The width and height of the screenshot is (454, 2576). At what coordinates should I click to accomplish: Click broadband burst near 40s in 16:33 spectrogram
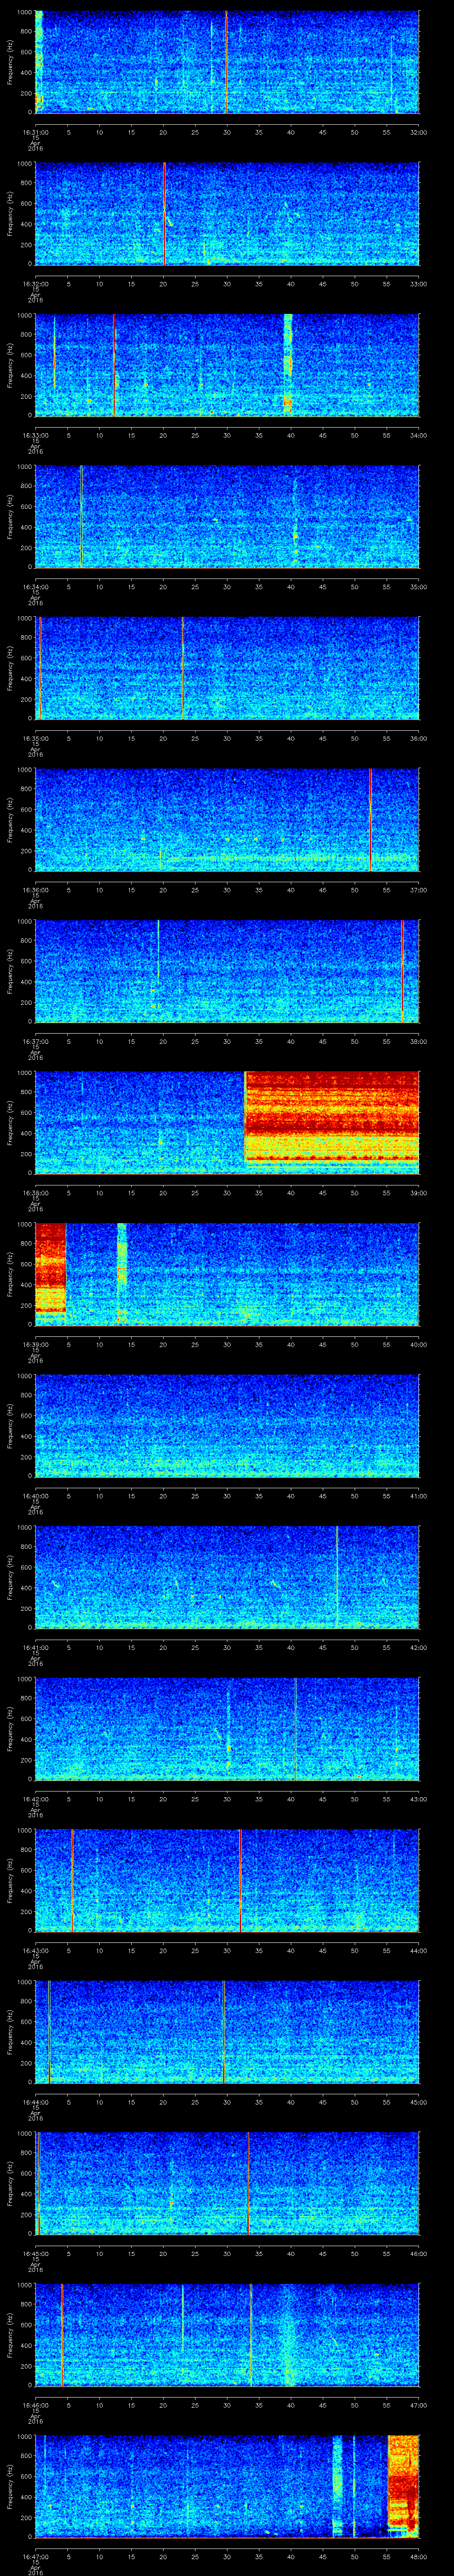(x=288, y=365)
